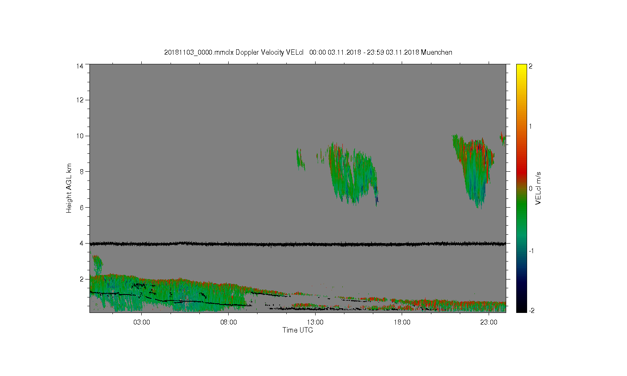Click the colorbar's '-2' value label
Screen dimensions: 627x376
click(x=531, y=310)
